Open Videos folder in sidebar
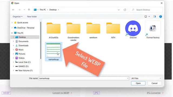This screenshot has height=97, width=173. click(21, 58)
